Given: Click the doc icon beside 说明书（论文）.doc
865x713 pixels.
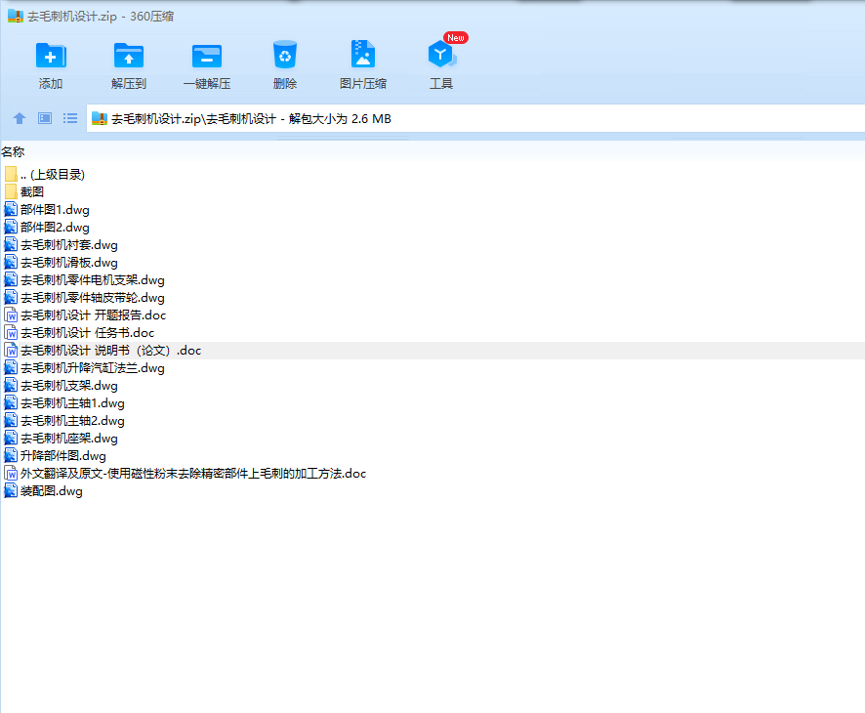Looking at the screenshot, I should (11, 350).
